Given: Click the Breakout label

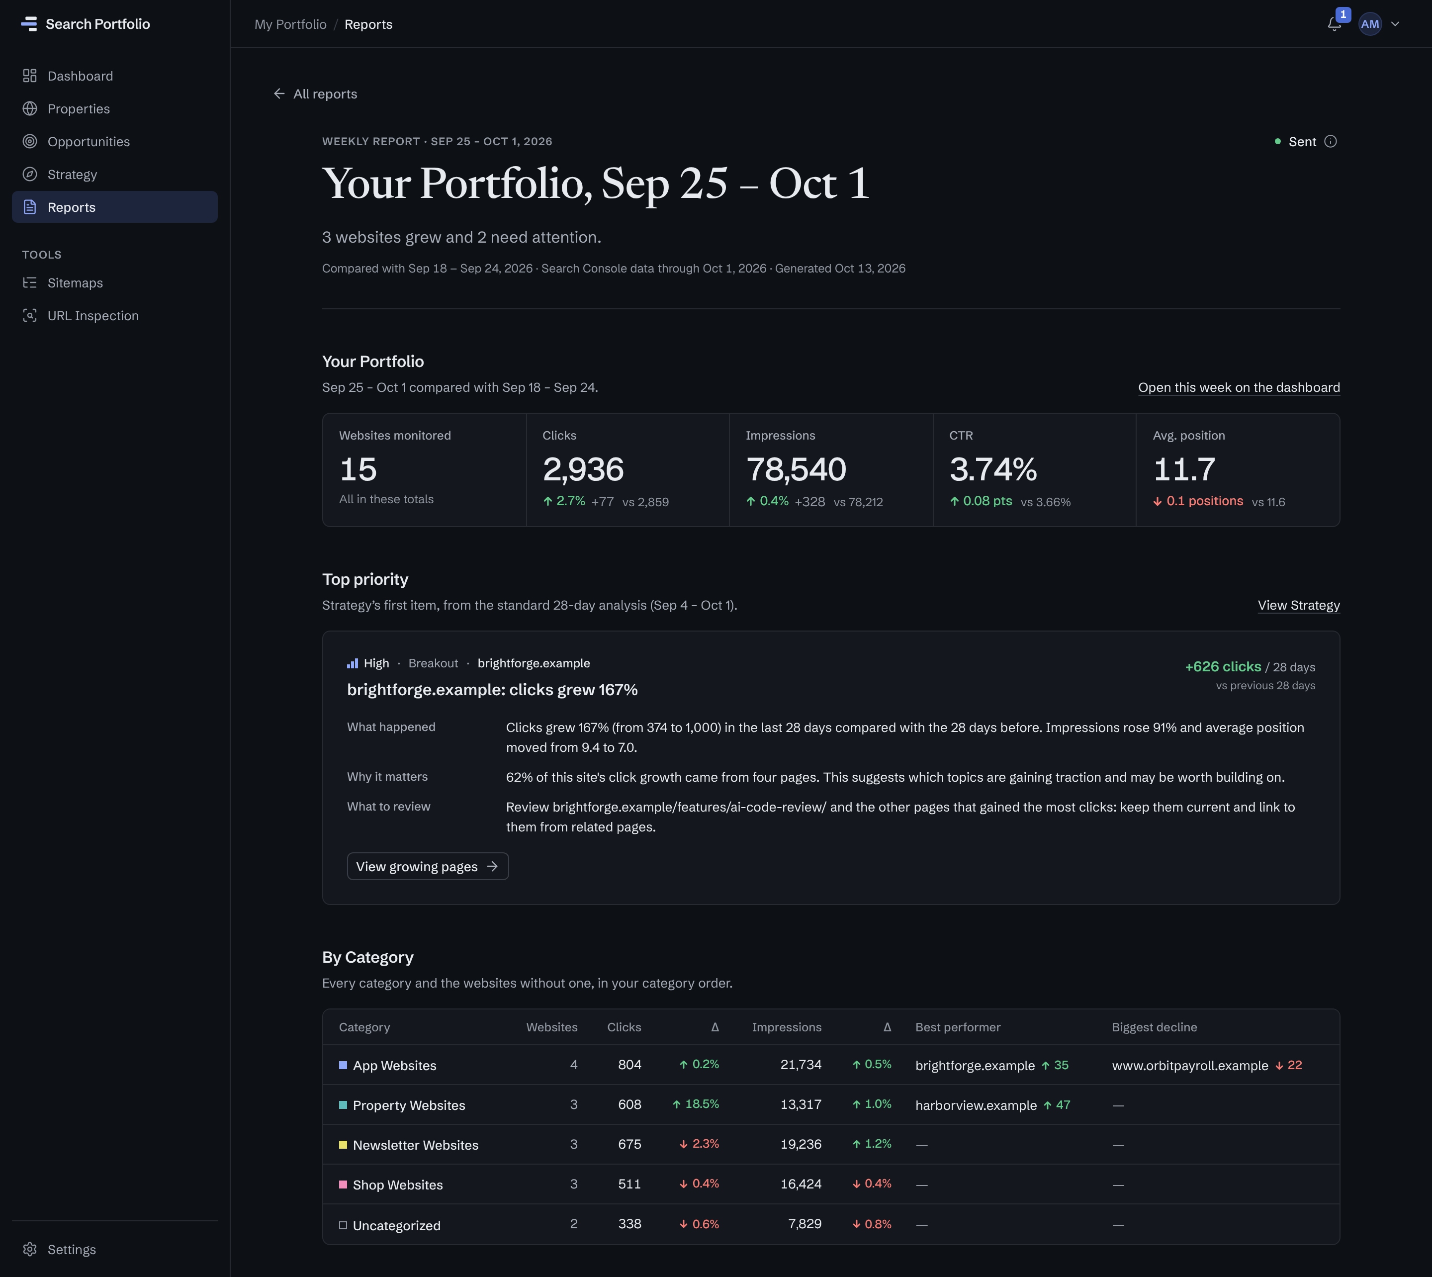Looking at the screenshot, I should 433,663.
